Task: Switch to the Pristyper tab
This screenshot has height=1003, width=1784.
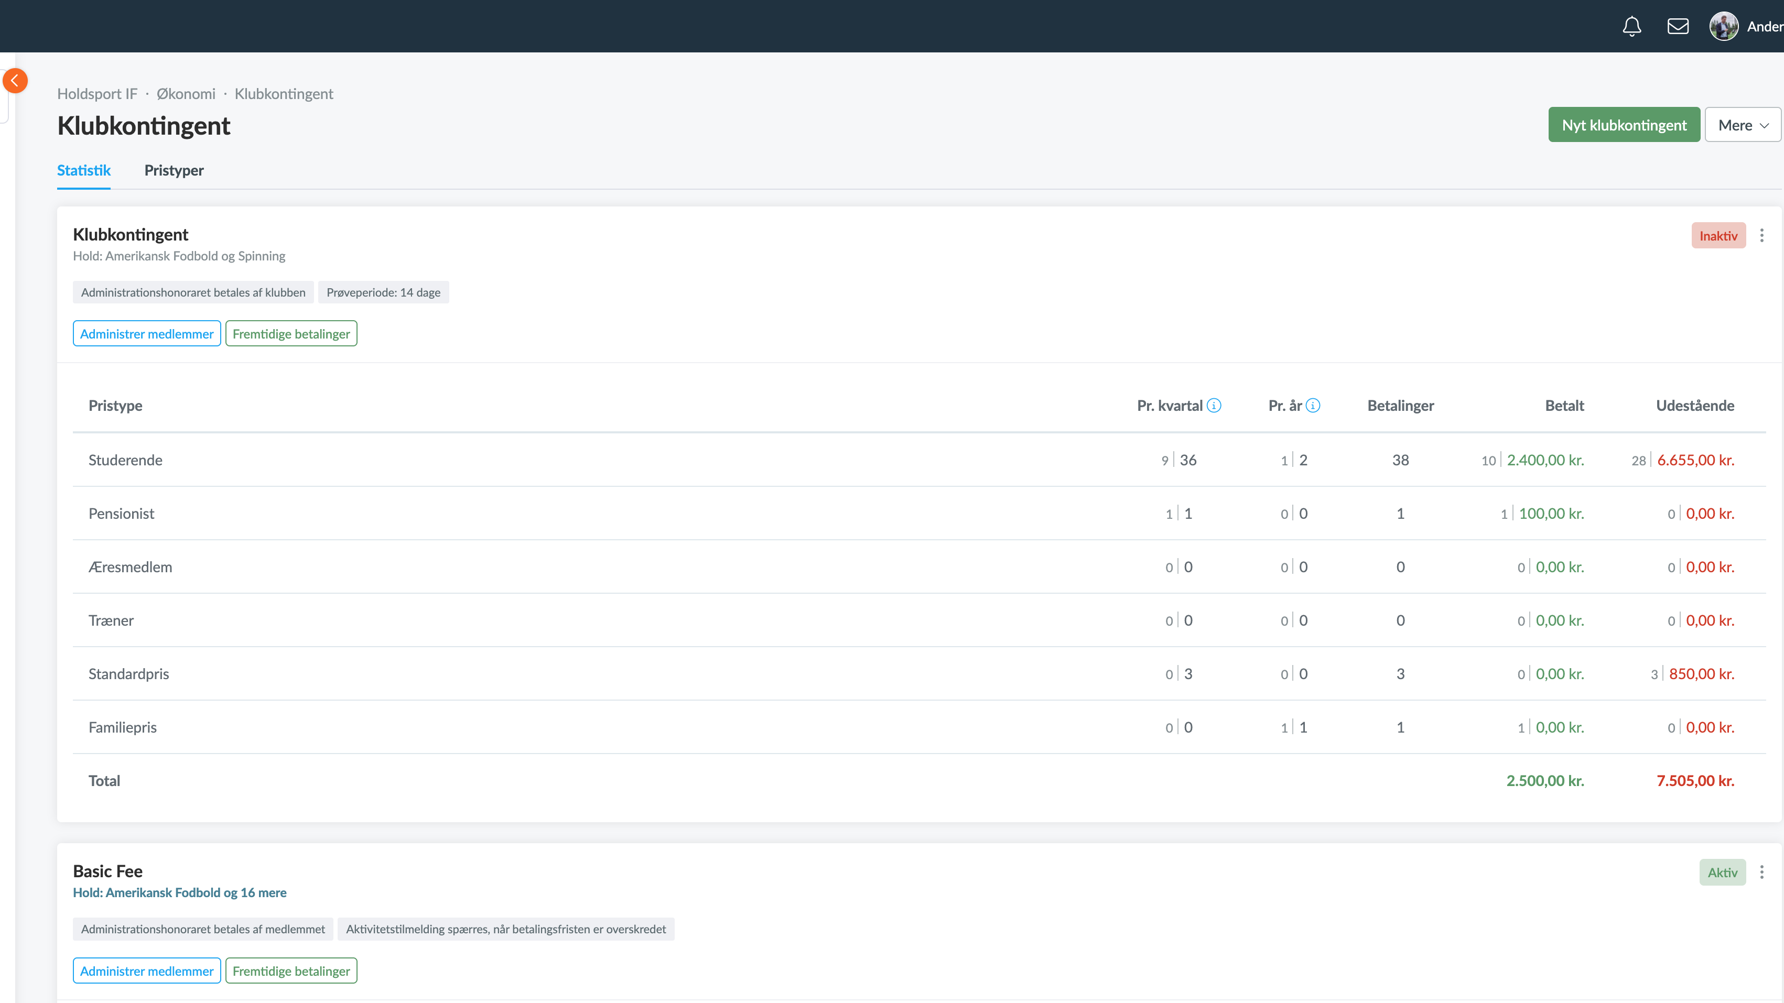Action: [x=174, y=170]
